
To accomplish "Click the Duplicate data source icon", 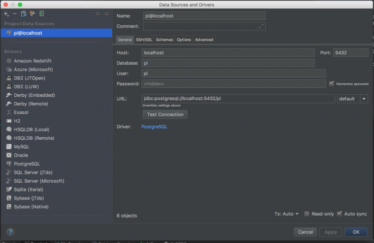I will click(x=23, y=14).
